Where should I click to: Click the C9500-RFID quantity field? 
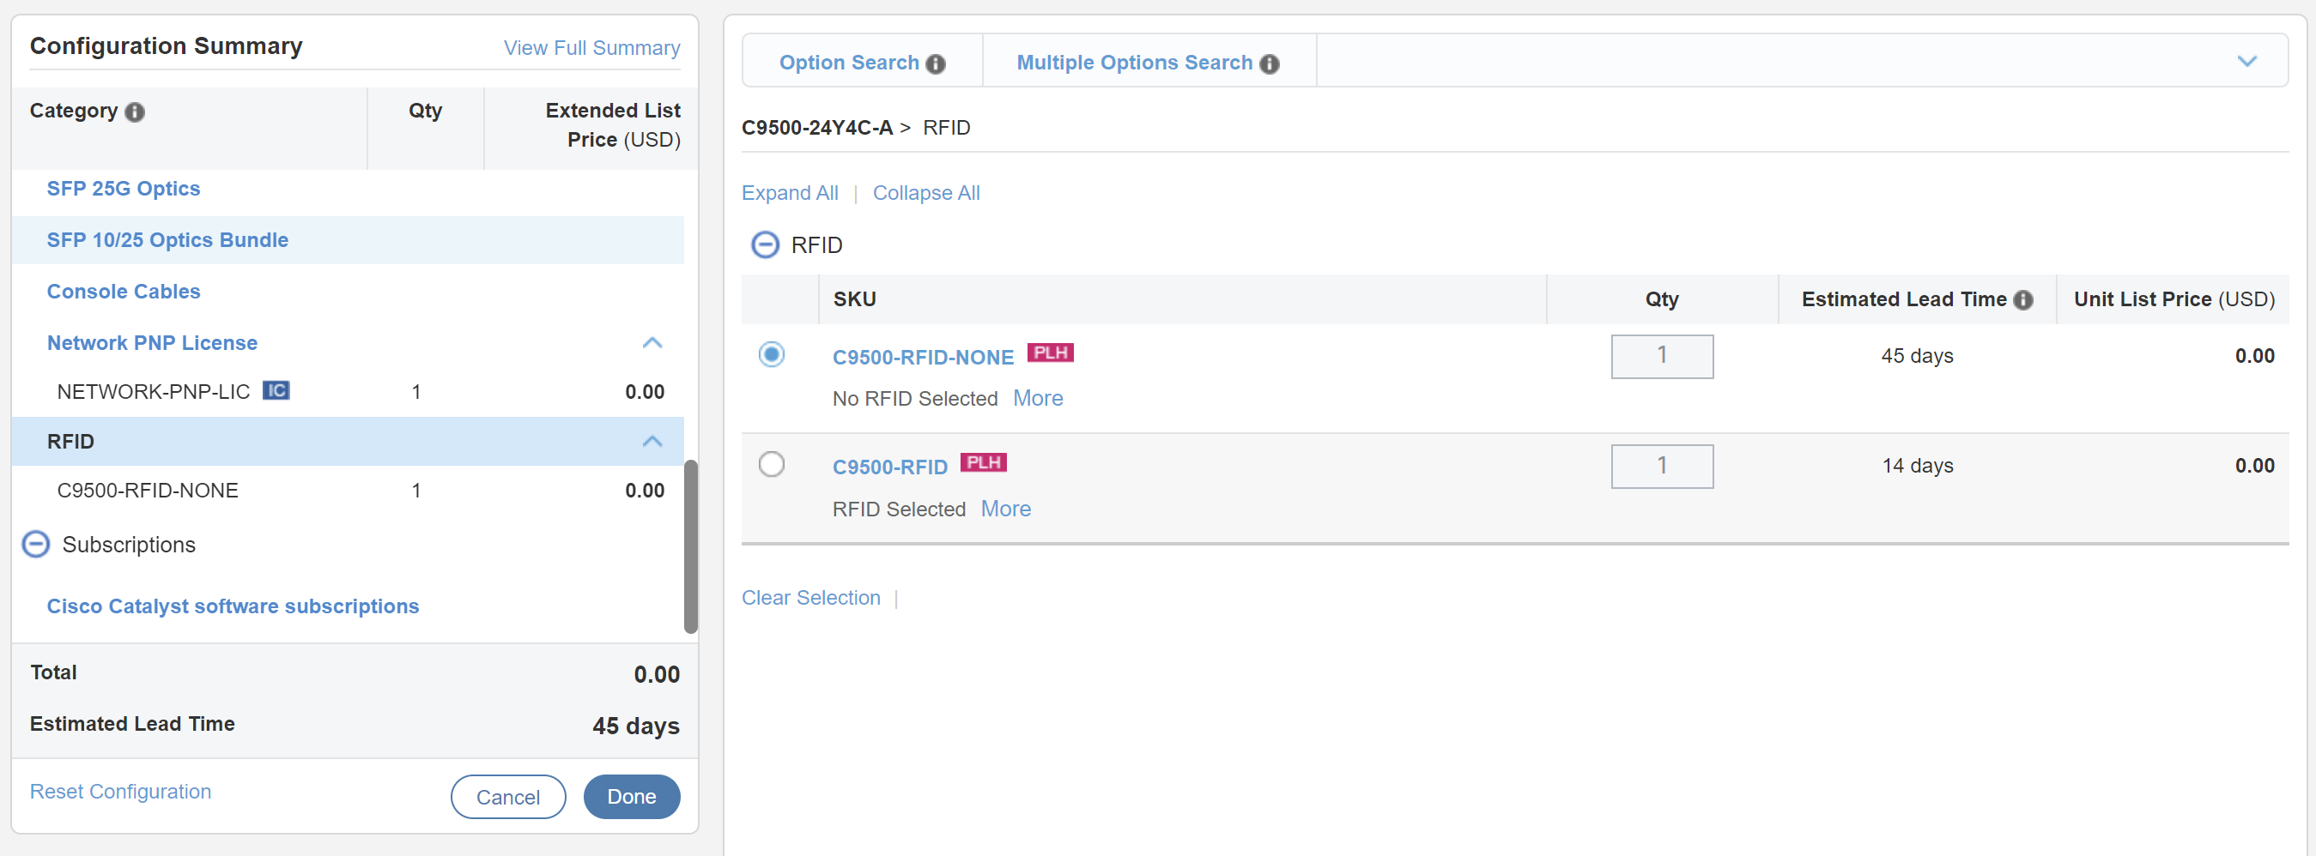pos(1662,467)
